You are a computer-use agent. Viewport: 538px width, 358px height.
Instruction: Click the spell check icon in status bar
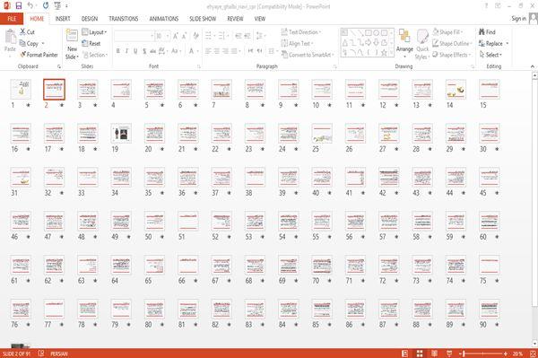click(41, 354)
